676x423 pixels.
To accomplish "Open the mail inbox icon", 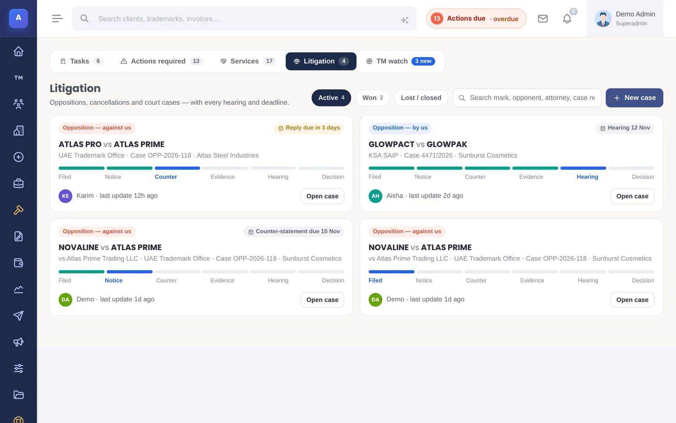I will tap(542, 19).
